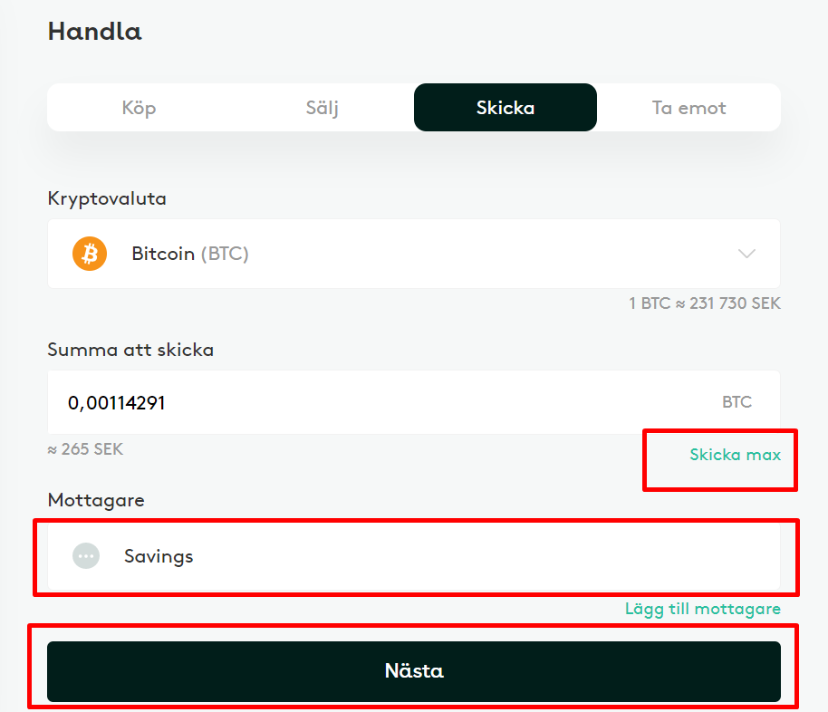
Task: Click the BTC unit label in amount field
Action: (x=737, y=402)
